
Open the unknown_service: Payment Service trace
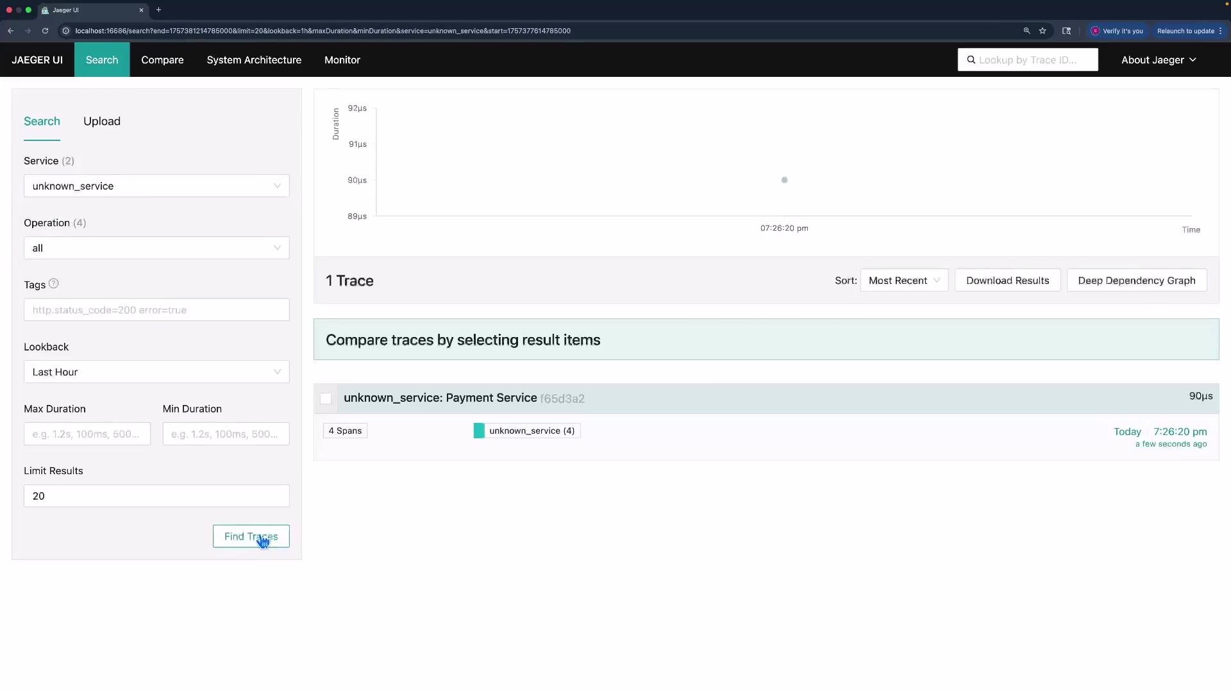tap(440, 398)
